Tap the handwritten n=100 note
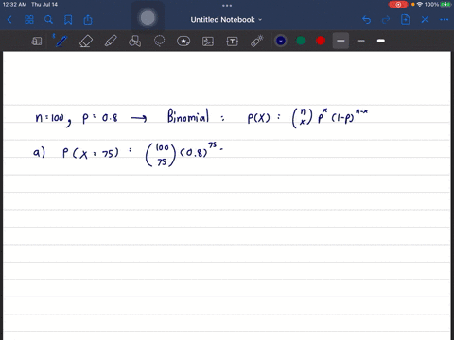454x340 pixels. point(50,118)
